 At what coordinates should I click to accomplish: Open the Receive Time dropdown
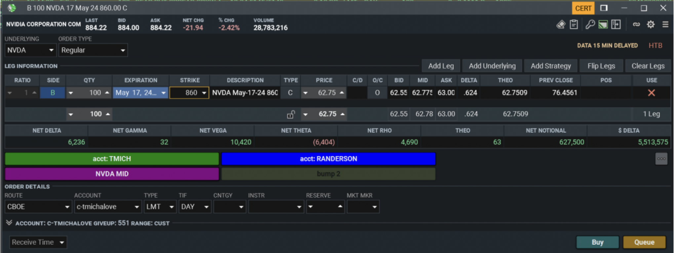pyautogui.click(x=38, y=242)
